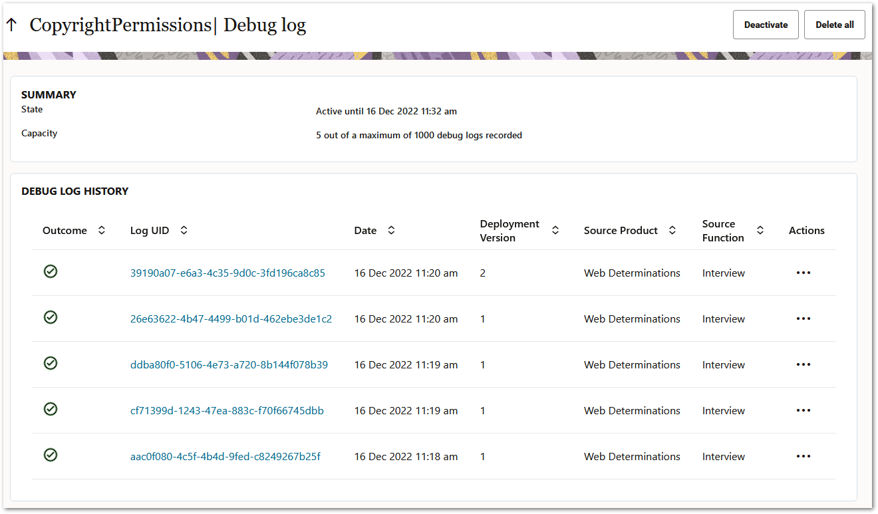Click the ellipsis actions icon on the last row
The height and width of the screenshot is (514, 878).
point(803,455)
